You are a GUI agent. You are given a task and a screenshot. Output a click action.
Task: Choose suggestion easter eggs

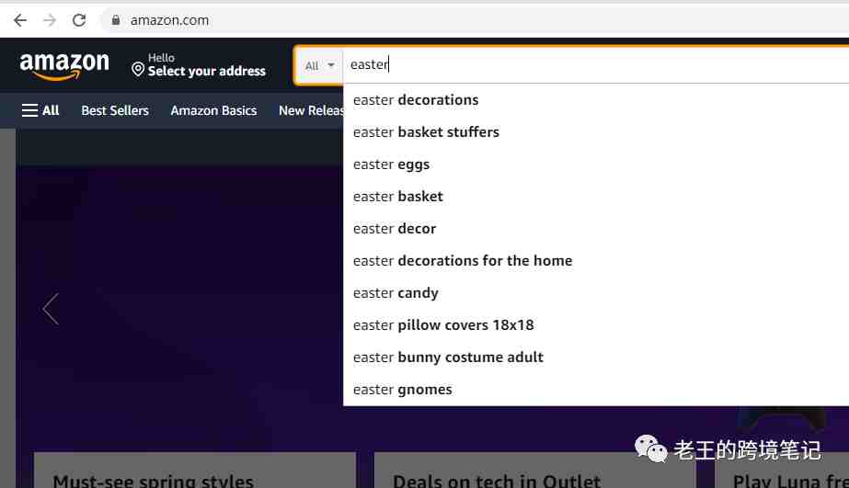click(x=596, y=165)
